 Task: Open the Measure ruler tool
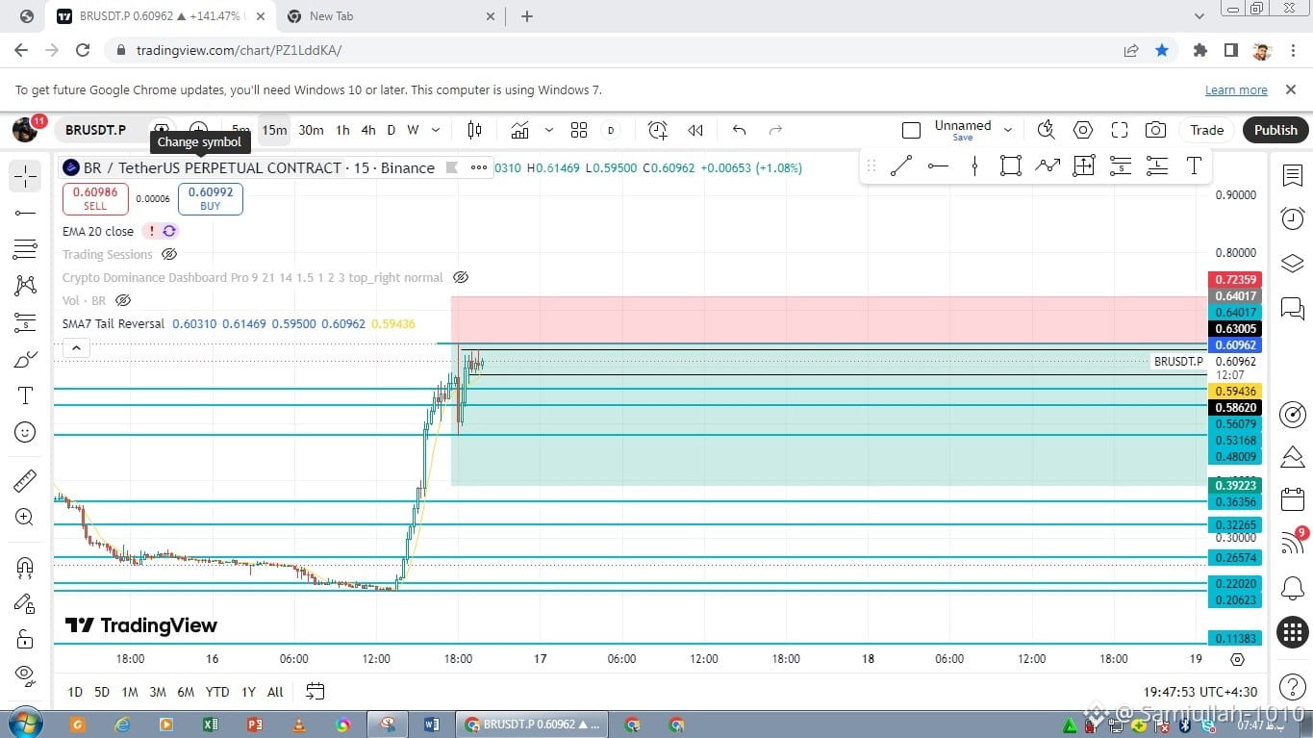[x=25, y=480]
